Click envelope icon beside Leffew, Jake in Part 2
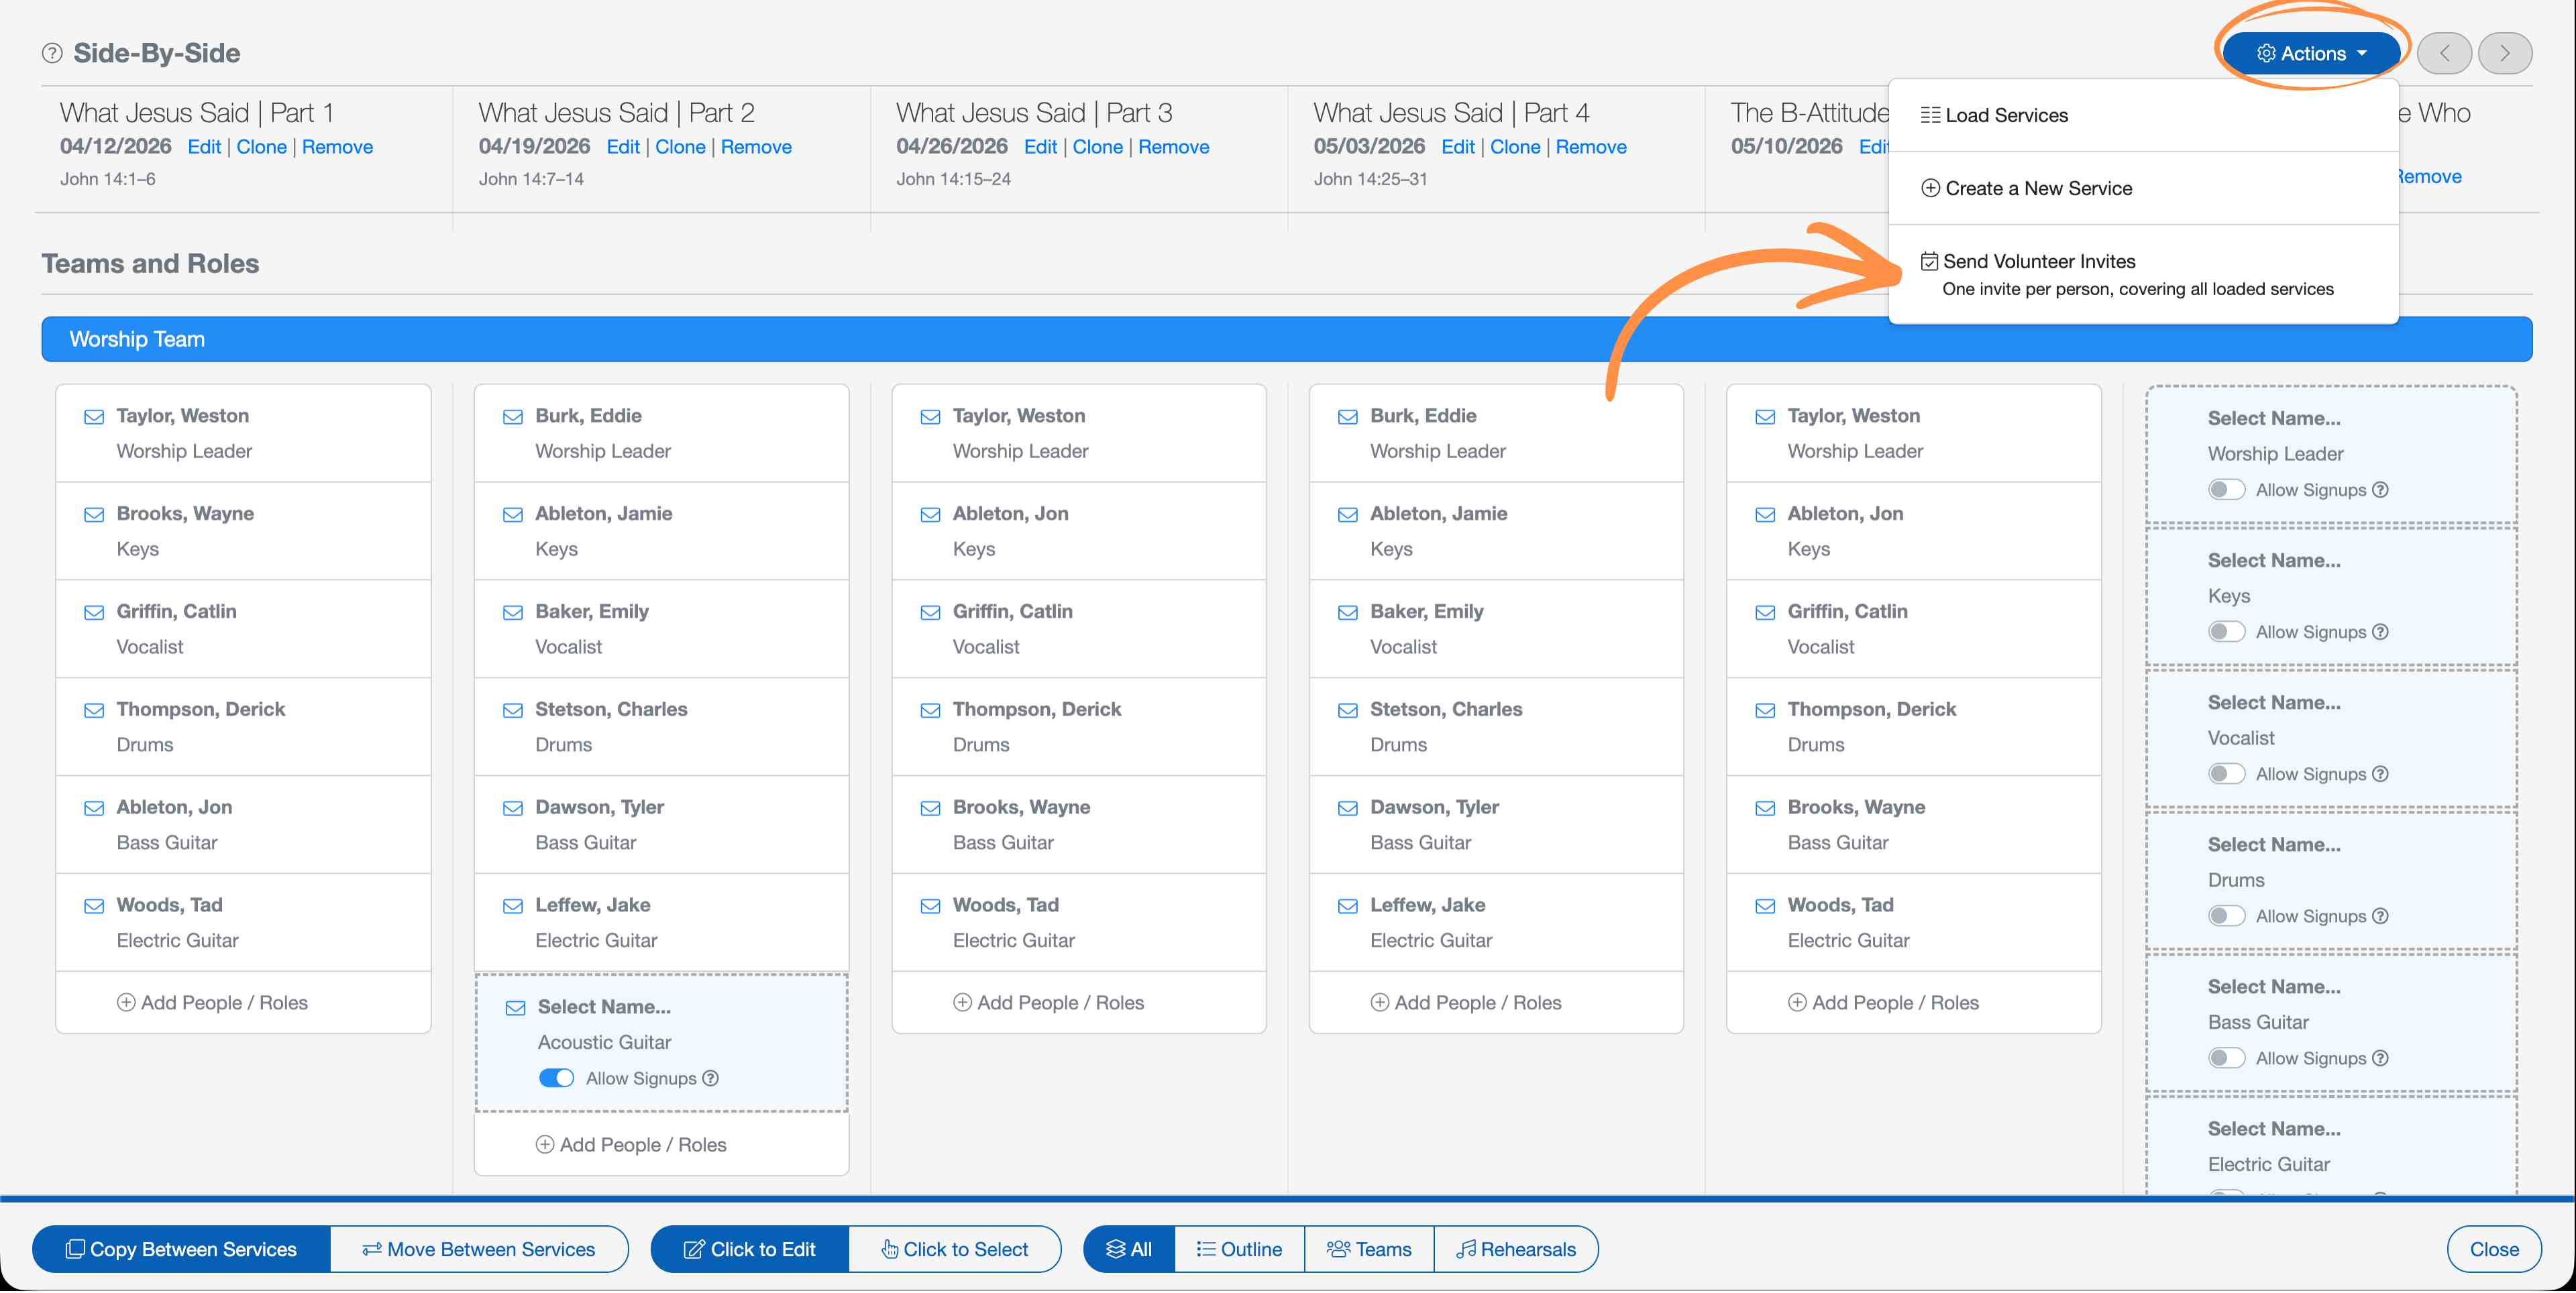Viewport: 2576px width, 1293px height. pos(512,906)
